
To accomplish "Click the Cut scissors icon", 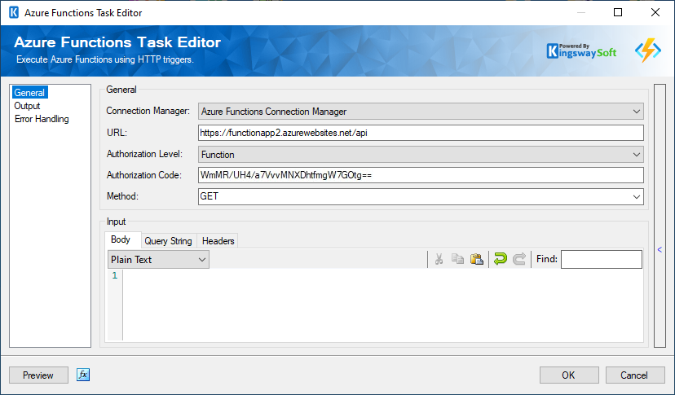I will point(439,259).
